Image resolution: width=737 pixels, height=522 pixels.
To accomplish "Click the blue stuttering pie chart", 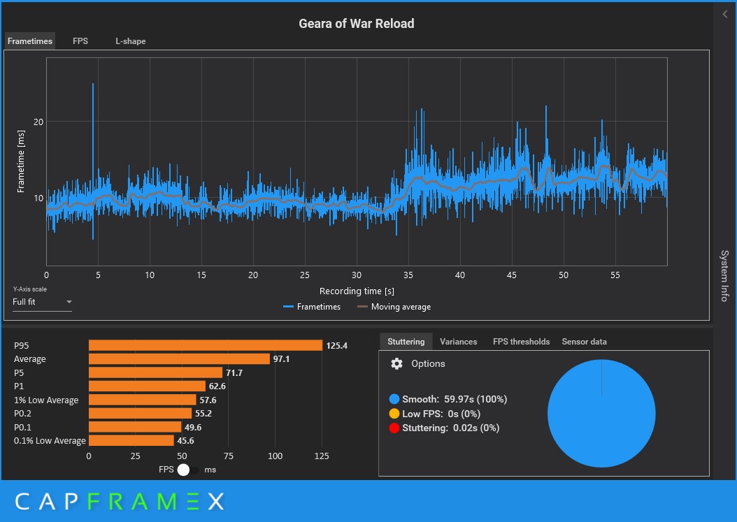I will (x=601, y=414).
